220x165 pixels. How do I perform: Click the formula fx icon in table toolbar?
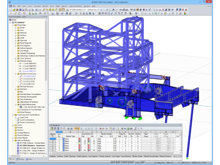coord(138,129)
